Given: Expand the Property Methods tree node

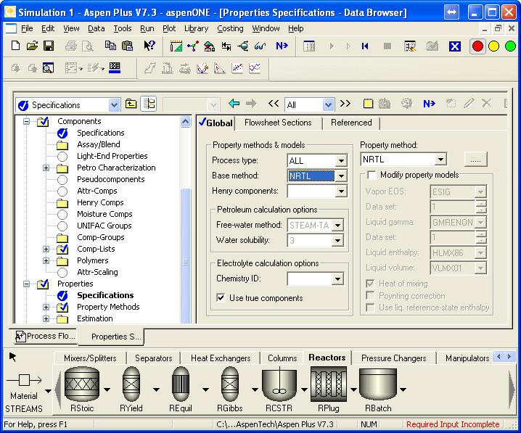Looking at the screenshot, I should coord(46,307).
